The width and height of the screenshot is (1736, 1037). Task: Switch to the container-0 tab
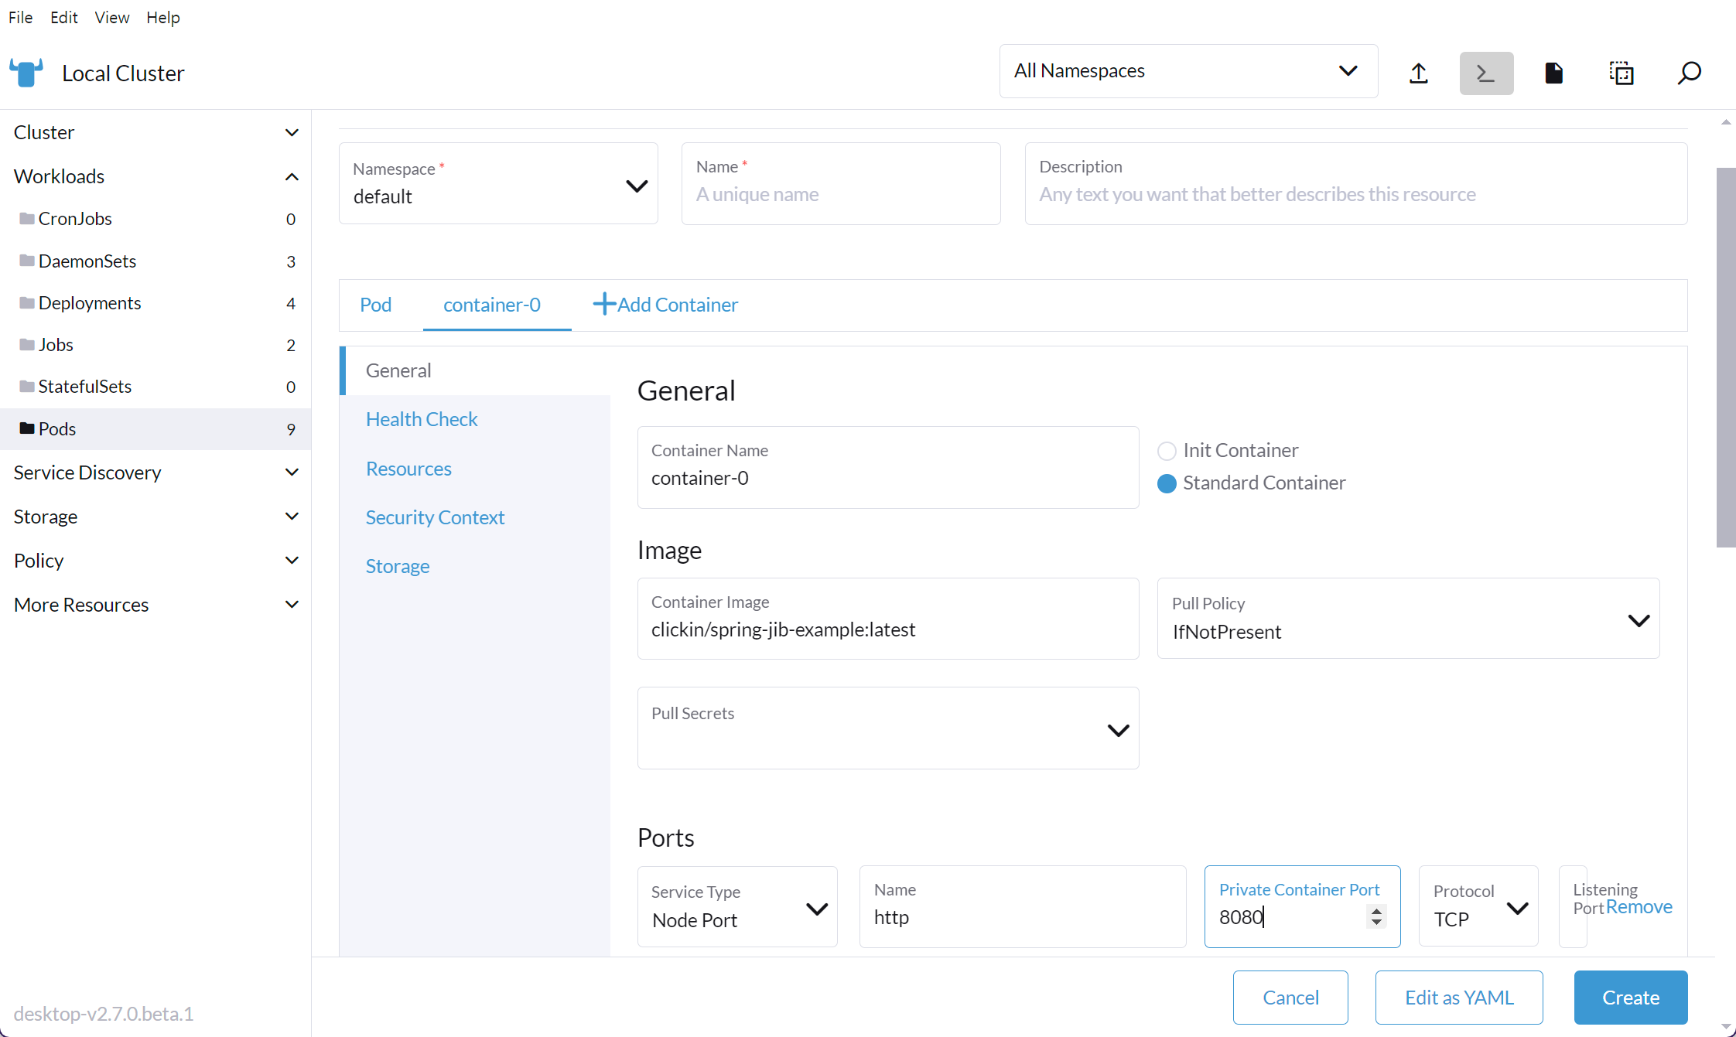(x=492, y=305)
